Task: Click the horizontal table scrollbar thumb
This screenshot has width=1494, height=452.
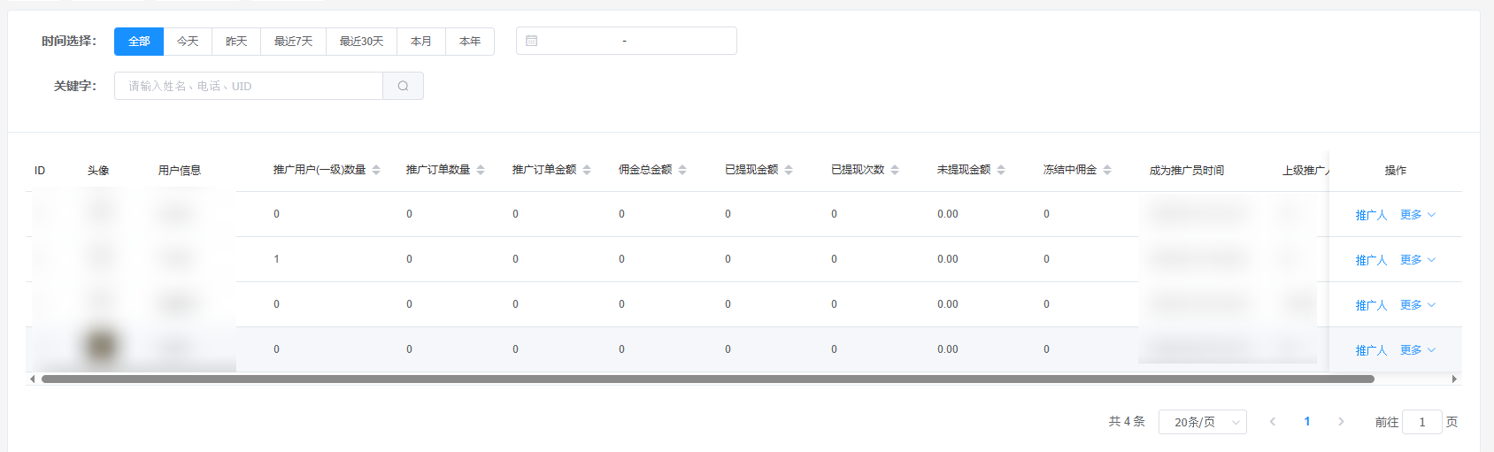Action: click(x=708, y=379)
